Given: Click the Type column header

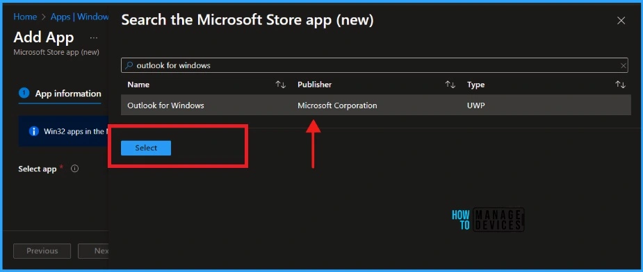Looking at the screenshot, I should pyautogui.click(x=475, y=85).
